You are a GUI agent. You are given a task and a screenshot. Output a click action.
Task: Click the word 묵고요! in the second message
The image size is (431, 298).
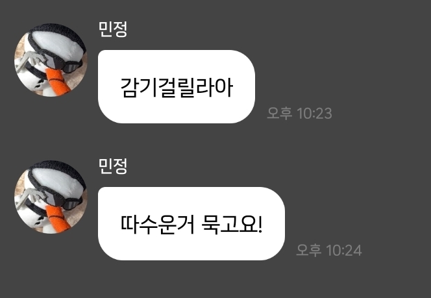click(232, 225)
